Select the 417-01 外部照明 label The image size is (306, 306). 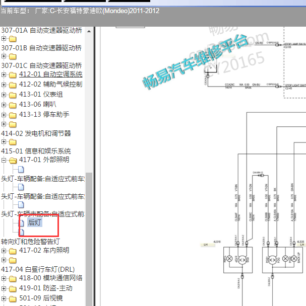pos(44,160)
